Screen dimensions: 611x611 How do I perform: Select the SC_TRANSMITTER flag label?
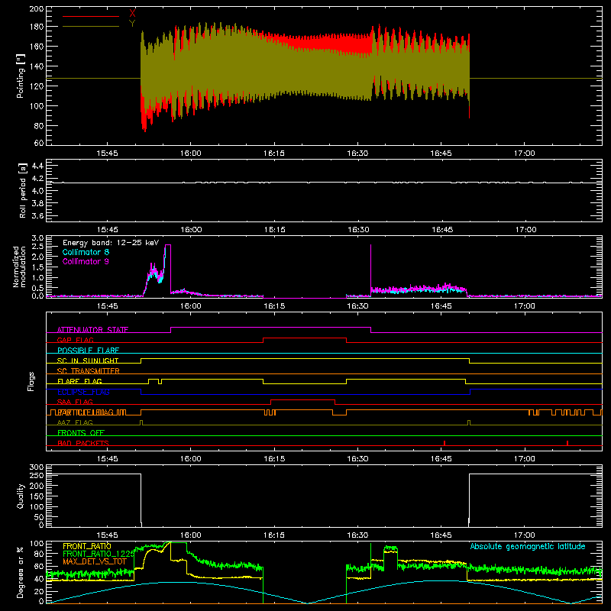coord(88,371)
